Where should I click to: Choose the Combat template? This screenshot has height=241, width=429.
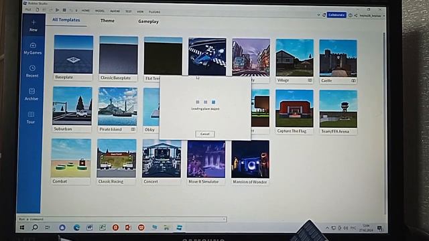click(x=71, y=161)
